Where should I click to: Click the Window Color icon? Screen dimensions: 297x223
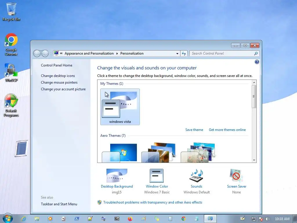(x=157, y=176)
